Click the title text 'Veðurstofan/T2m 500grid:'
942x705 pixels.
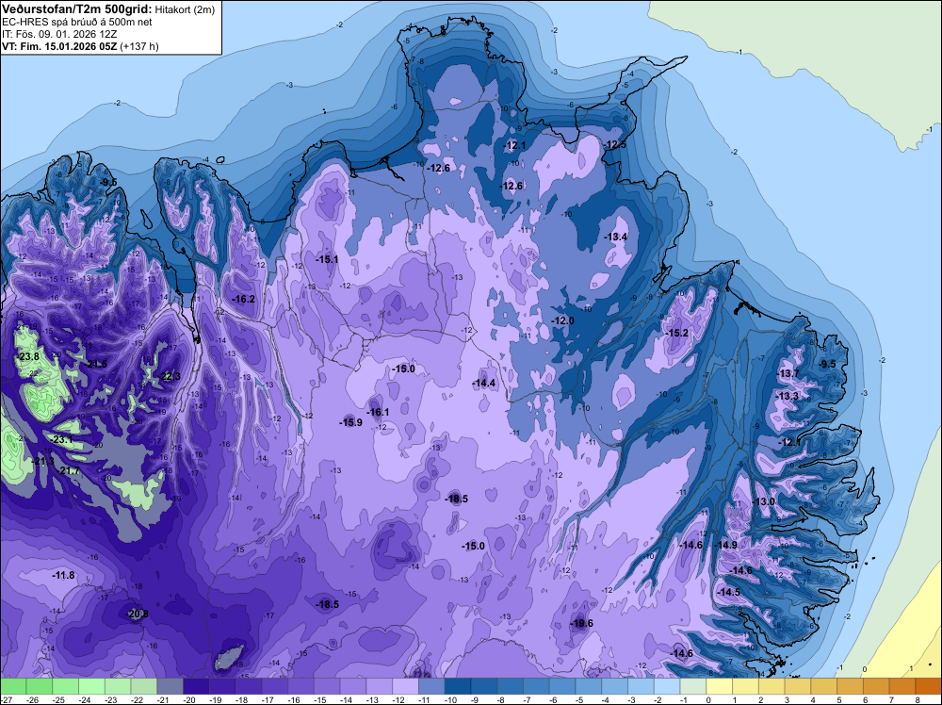[x=77, y=9]
